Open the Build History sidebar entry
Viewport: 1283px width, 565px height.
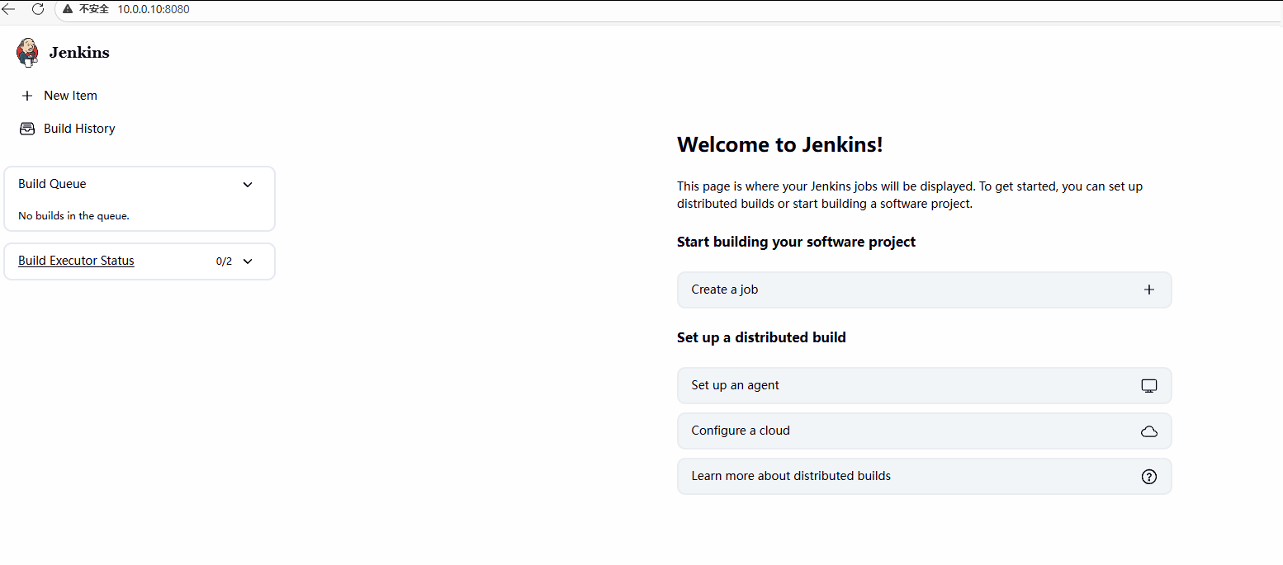coord(79,129)
